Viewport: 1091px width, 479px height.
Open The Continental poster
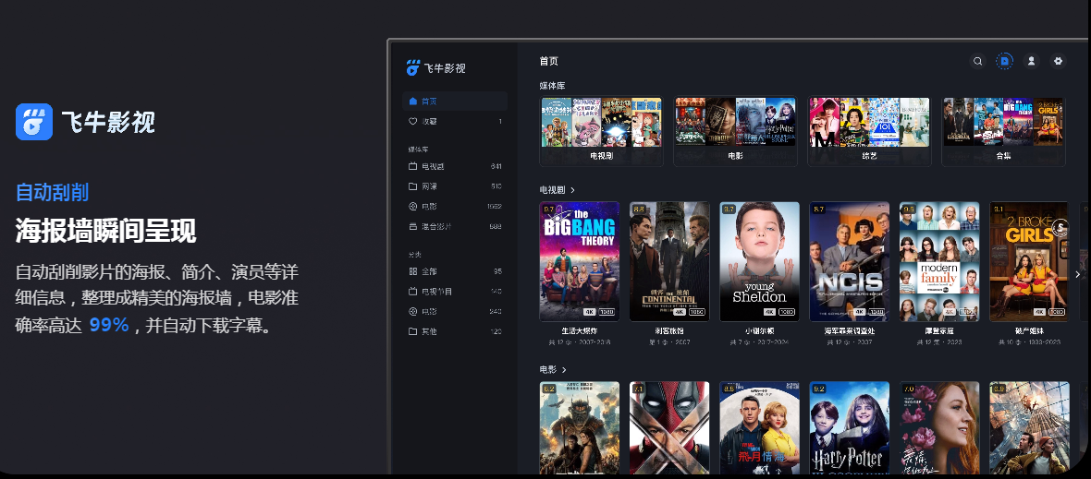(x=669, y=262)
